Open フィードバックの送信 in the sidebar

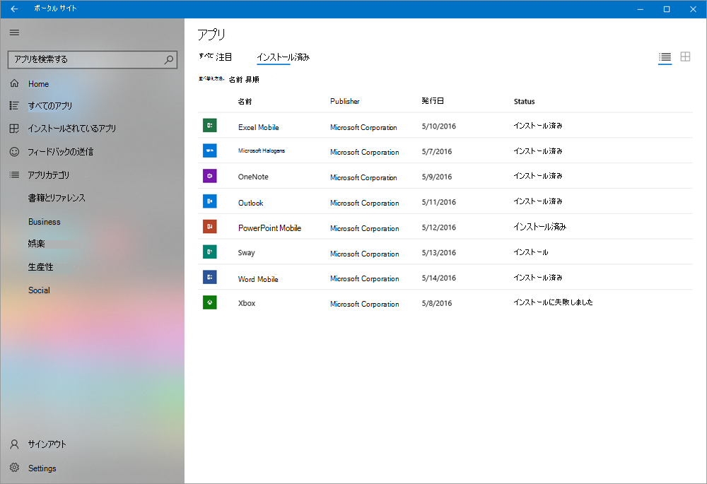(x=60, y=152)
